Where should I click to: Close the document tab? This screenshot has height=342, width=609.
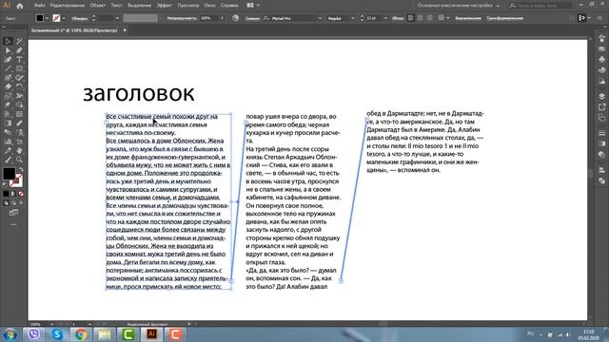click(x=125, y=29)
